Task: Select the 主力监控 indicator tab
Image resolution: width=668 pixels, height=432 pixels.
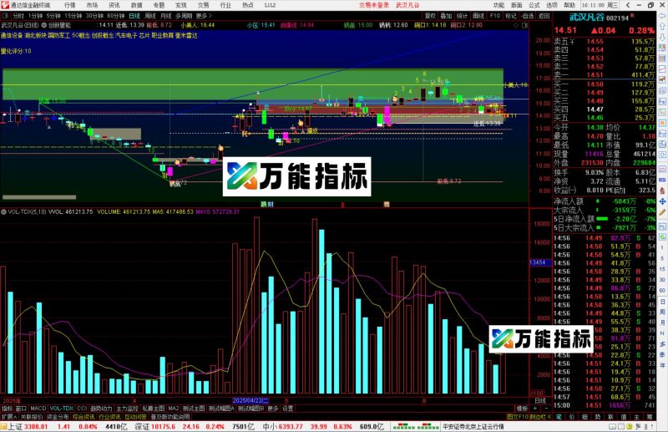Action: point(128,409)
